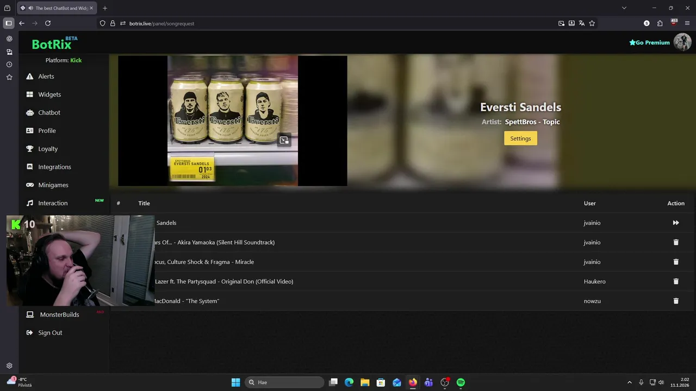Delete the Fragma - Miracle song request
This screenshot has width=696, height=391.
(x=676, y=262)
